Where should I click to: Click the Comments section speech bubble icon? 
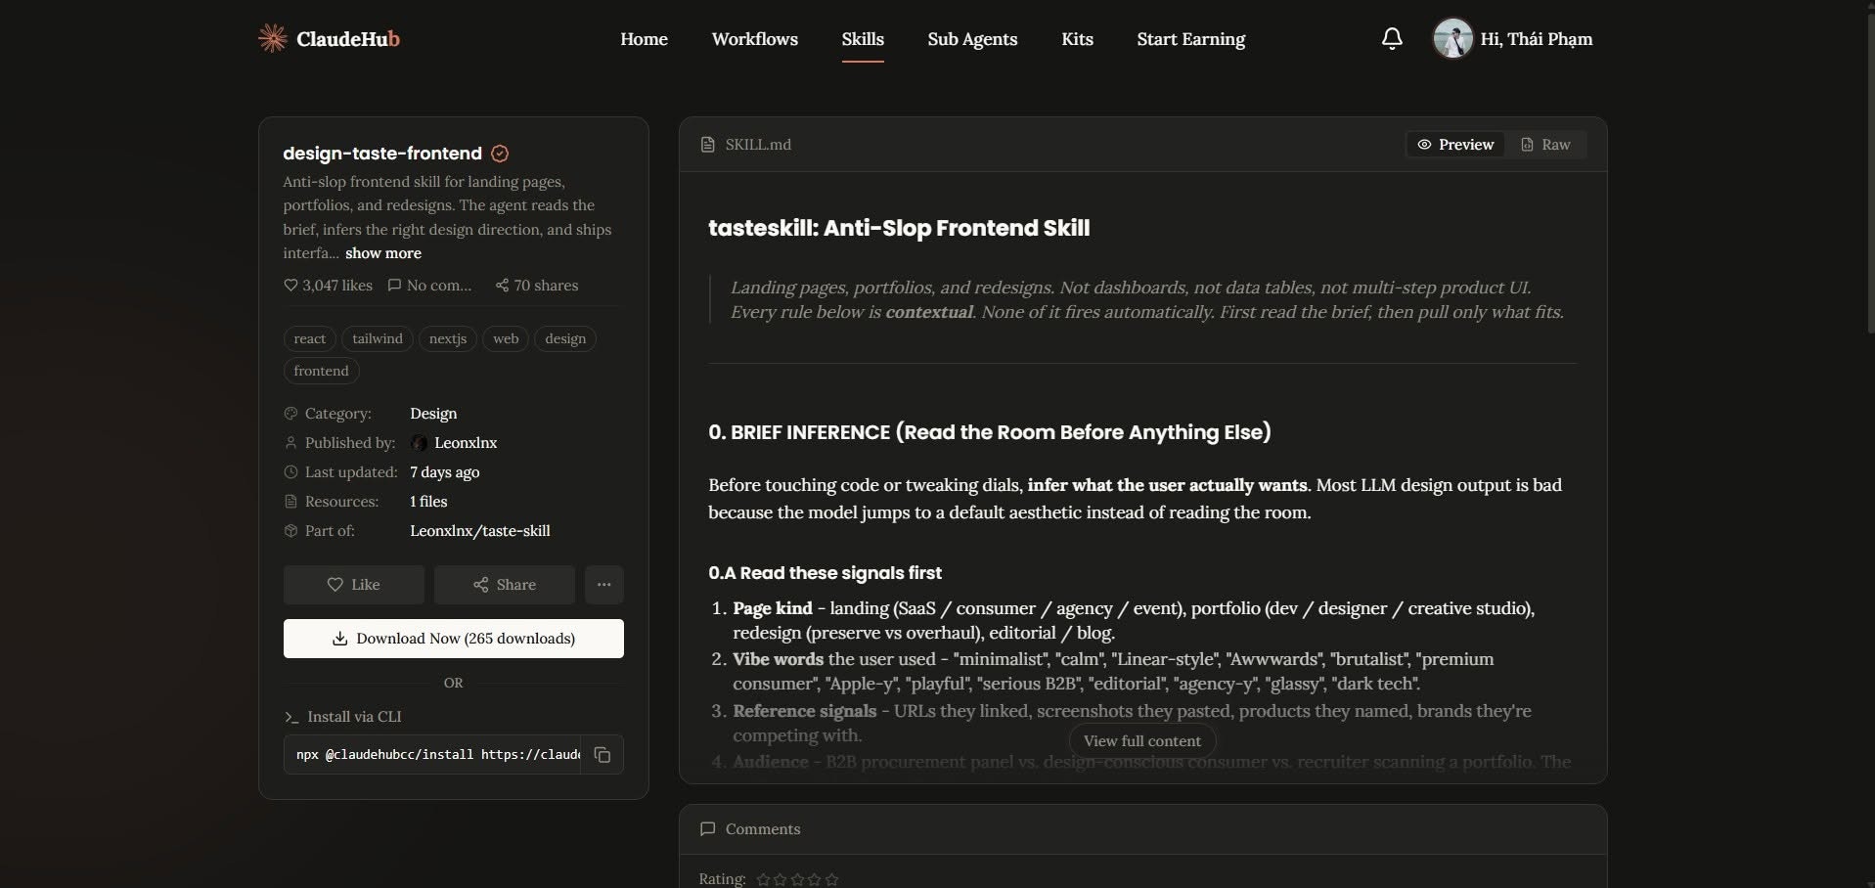click(708, 829)
